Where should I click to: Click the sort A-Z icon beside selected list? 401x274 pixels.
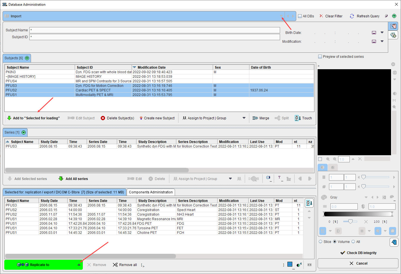(309, 203)
